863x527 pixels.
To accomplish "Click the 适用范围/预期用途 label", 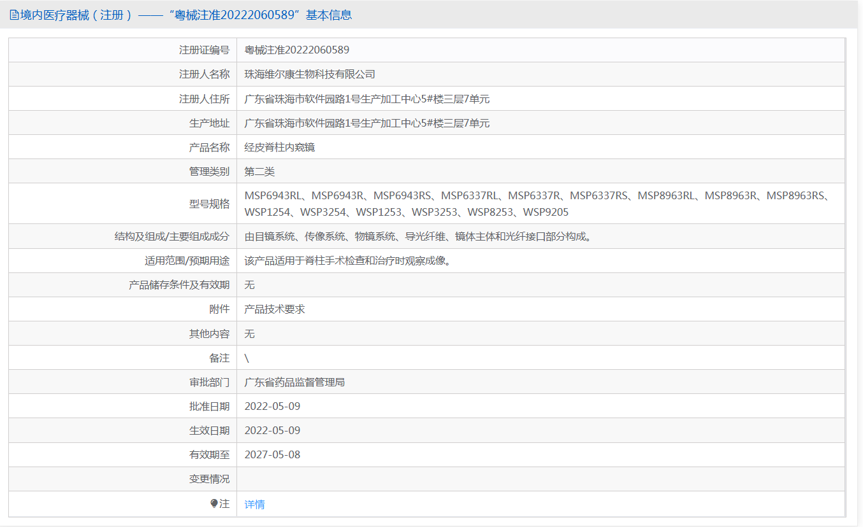I will click(x=187, y=261).
